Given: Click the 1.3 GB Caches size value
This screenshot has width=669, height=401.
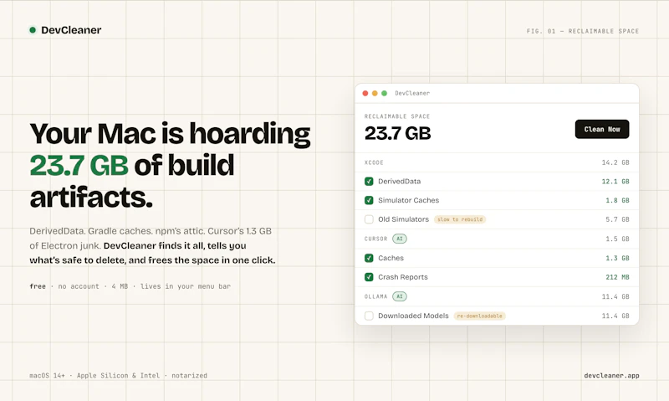Looking at the screenshot, I should [617, 258].
